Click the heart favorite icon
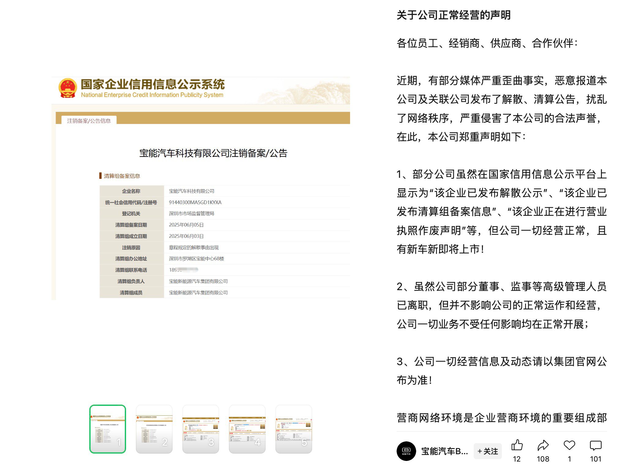642x464 pixels. [x=569, y=445]
